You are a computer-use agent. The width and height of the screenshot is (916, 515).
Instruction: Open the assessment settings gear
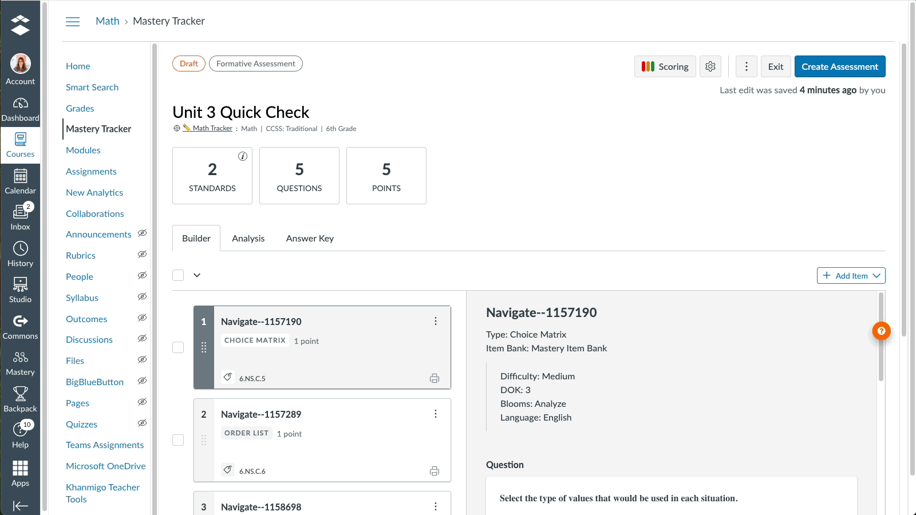[x=710, y=66]
